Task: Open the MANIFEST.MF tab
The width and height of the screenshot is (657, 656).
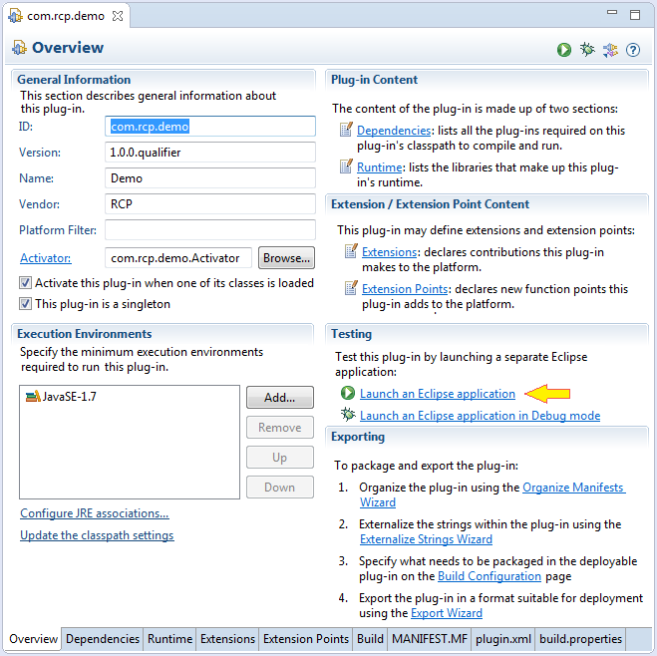Action: click(x=430, y=639)
